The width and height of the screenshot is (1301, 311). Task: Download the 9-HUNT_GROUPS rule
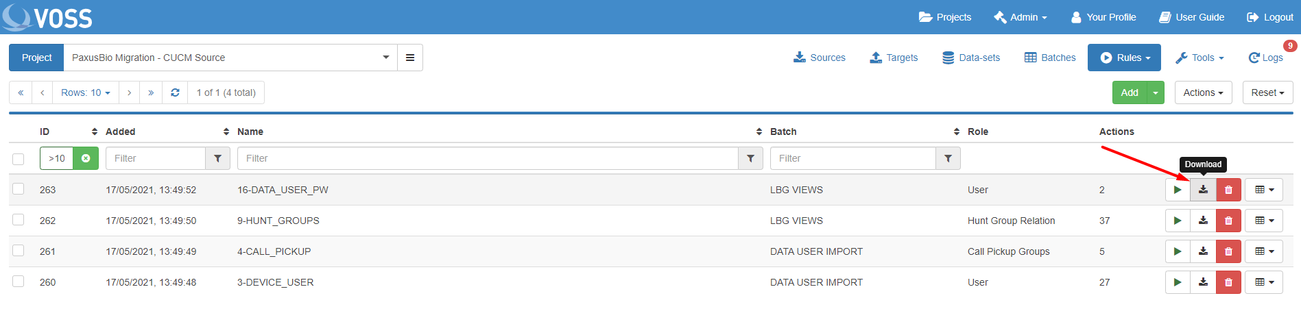click(1203, 221)
